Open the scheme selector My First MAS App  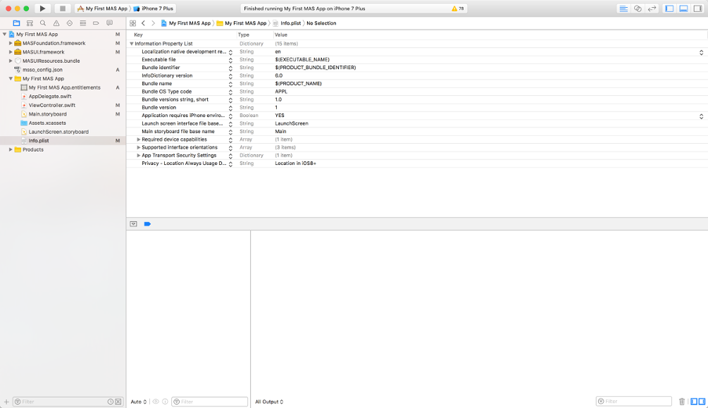102,8
